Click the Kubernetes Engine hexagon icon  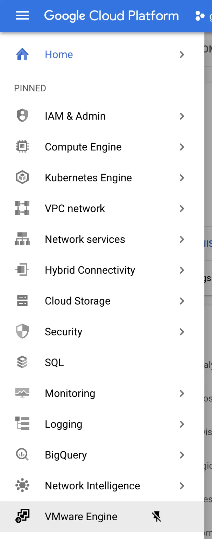click(x=22, y=177)
